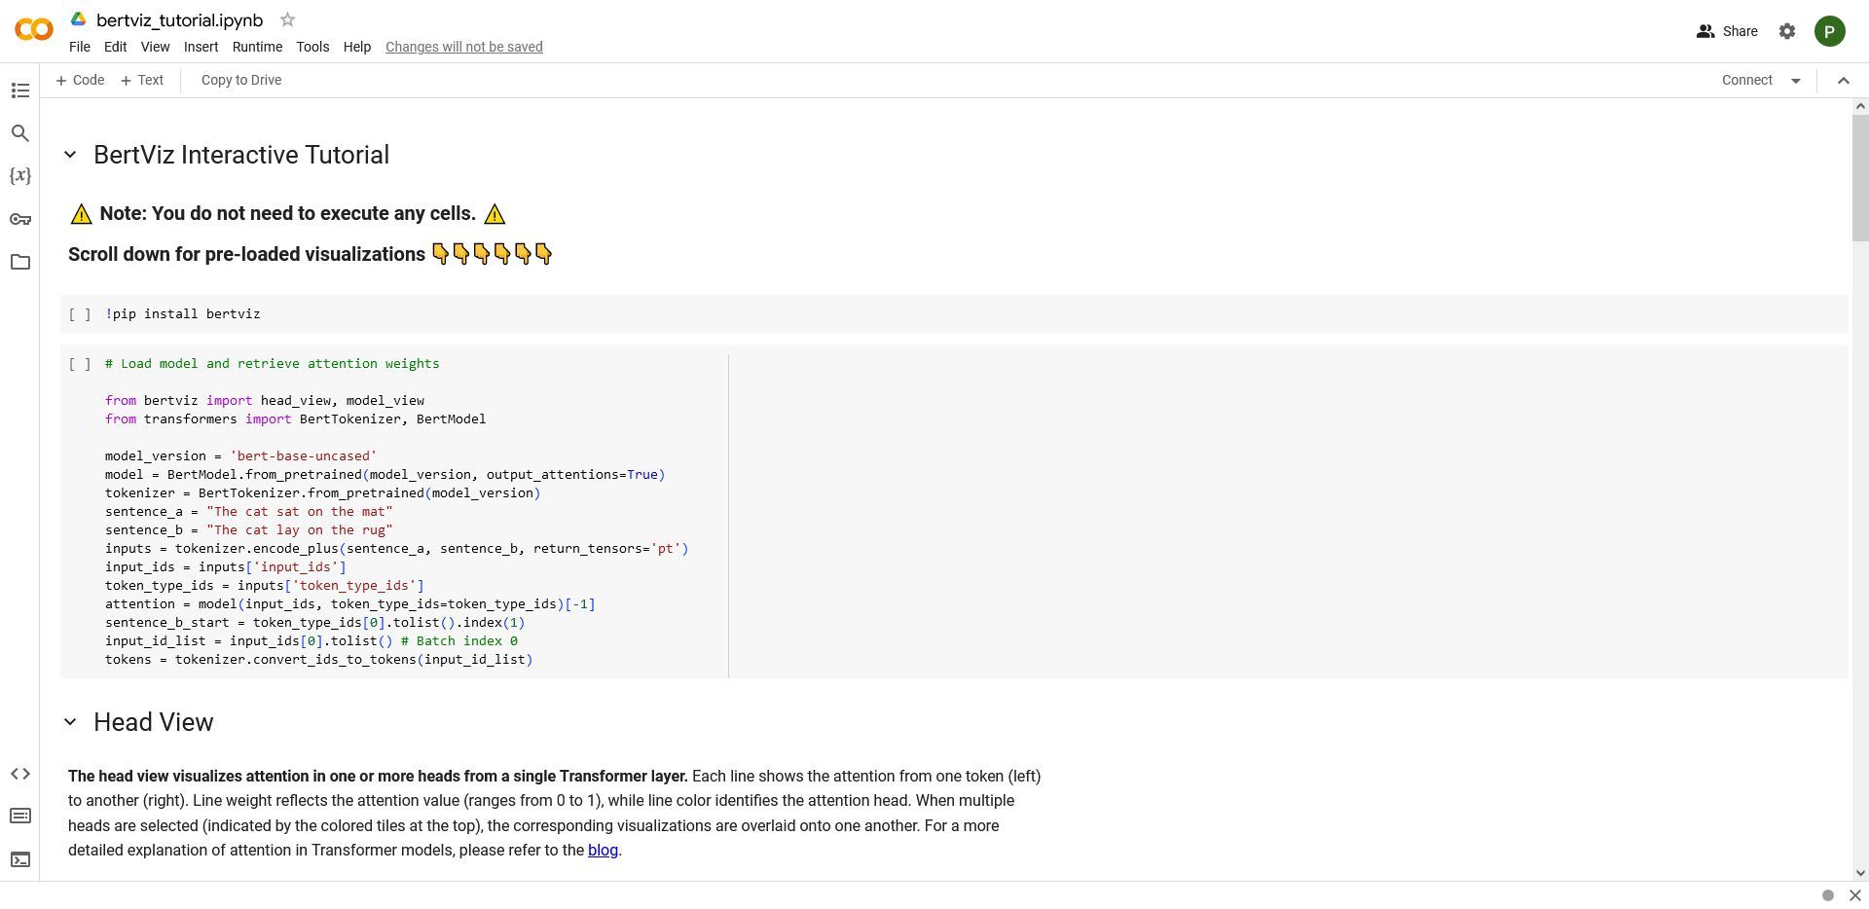Close the bottom status bar
Viewport: 1869px width, 909px height.
pyautogui.click(x=1854, y=895)
